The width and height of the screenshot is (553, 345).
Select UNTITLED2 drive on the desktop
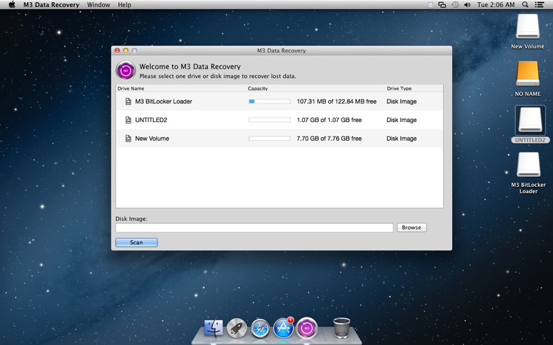(530, 120)
